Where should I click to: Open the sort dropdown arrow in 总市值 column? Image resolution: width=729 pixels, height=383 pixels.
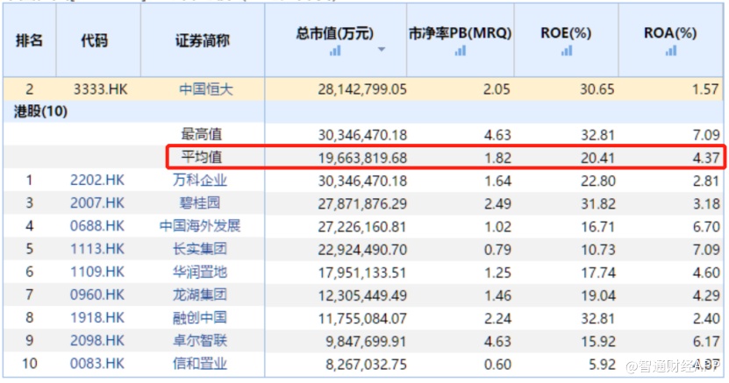tap(382, 49)
